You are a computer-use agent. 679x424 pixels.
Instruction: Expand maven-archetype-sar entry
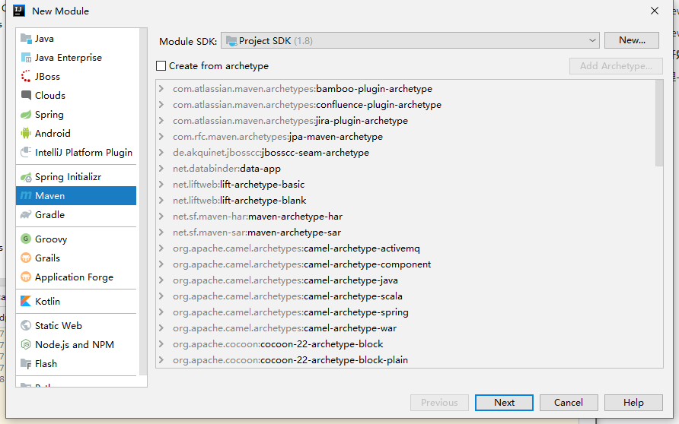[161, 233]
